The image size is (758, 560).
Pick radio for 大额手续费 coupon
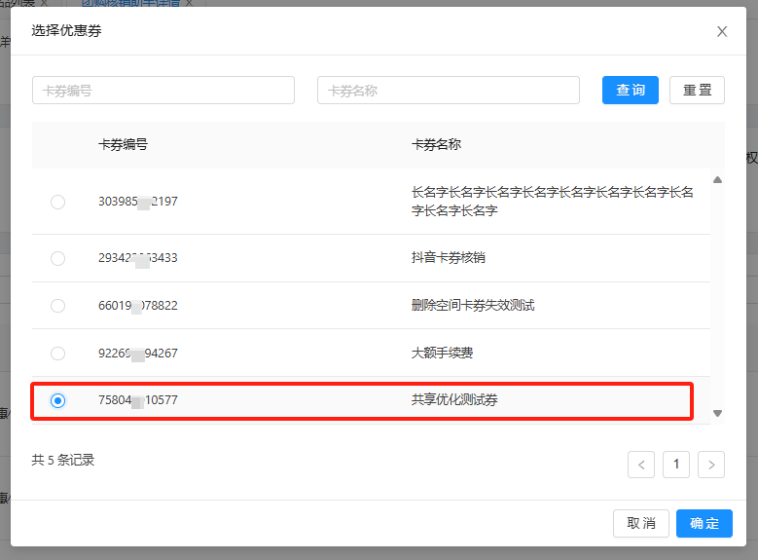pyautogui.click(x=57, y=353)
